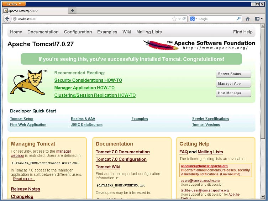This screenshot has width=268, height=201.
Task: Click the scrollbar up arrow
Action: pyautogui.click(x=263, y=26)
